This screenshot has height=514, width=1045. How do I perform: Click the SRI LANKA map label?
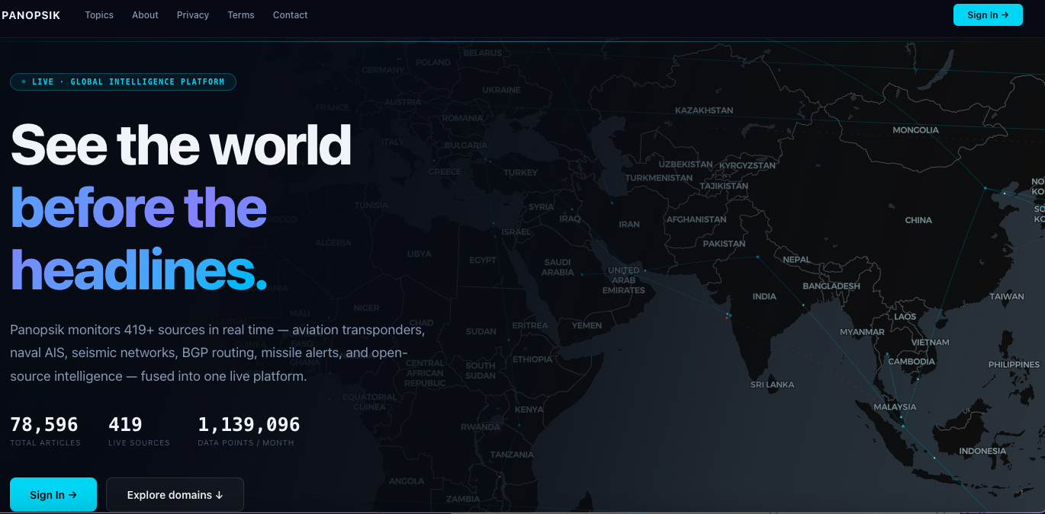pyautogui.click(x=772, y=385)
